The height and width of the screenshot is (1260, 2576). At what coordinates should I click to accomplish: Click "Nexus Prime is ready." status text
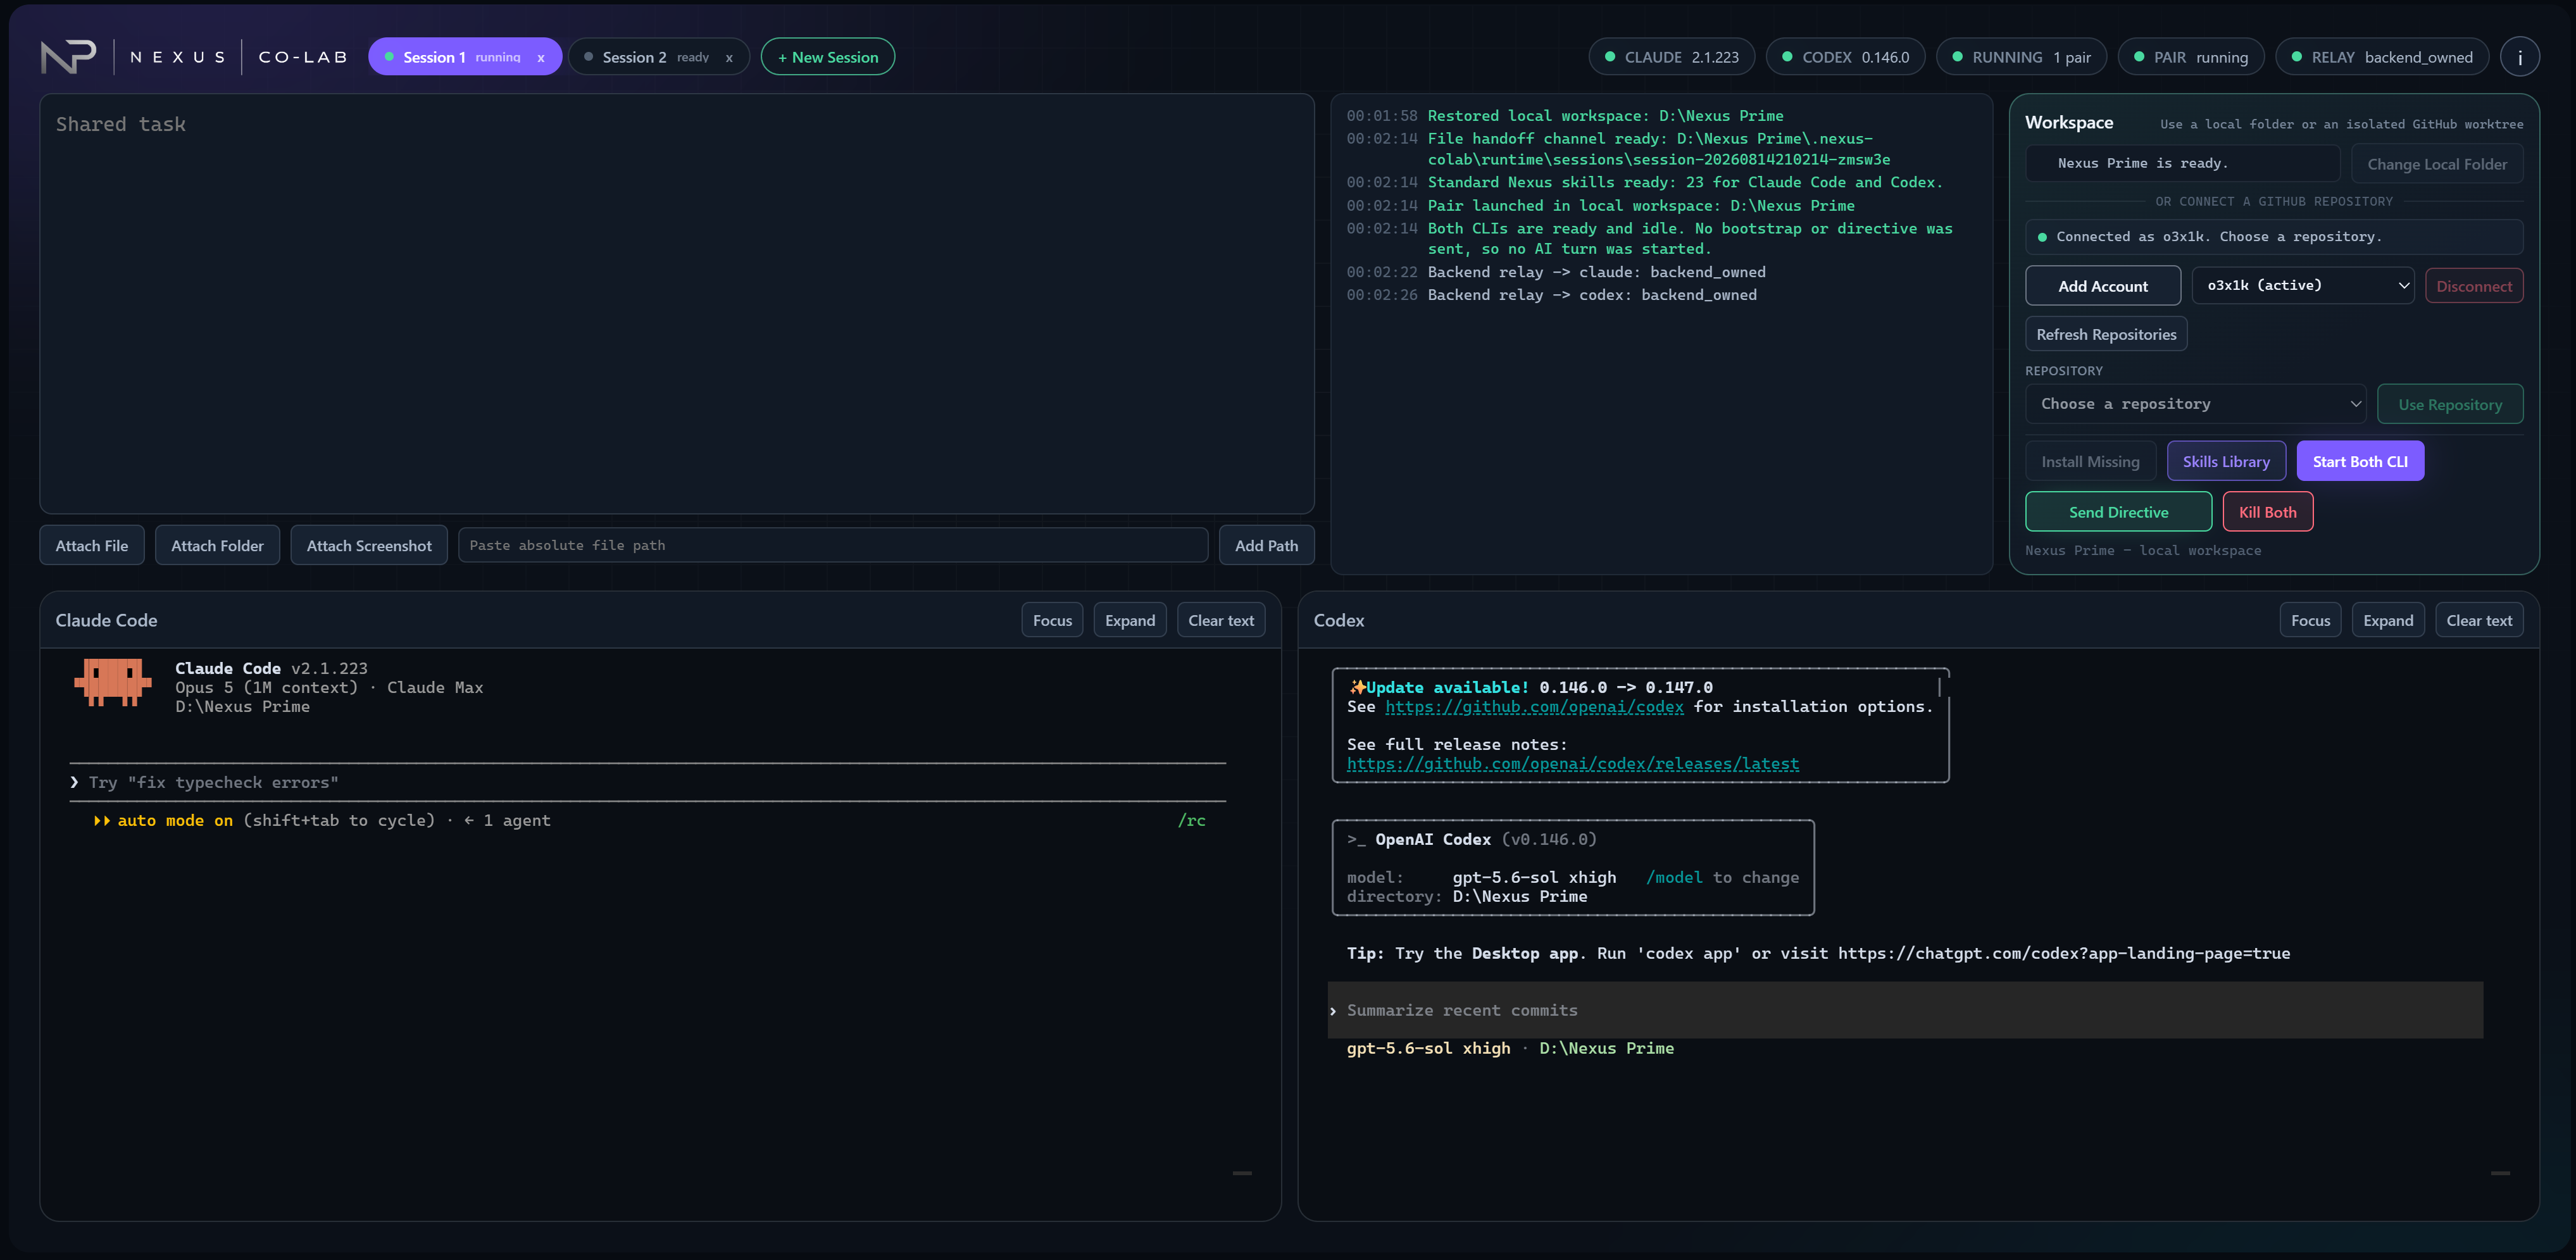coord(2142,163)
